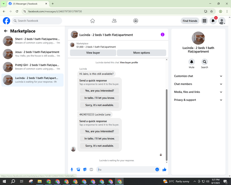This screenshot has height=185, width=231.
Task: Expand the Customize chat section
Action: coord(198,76)
